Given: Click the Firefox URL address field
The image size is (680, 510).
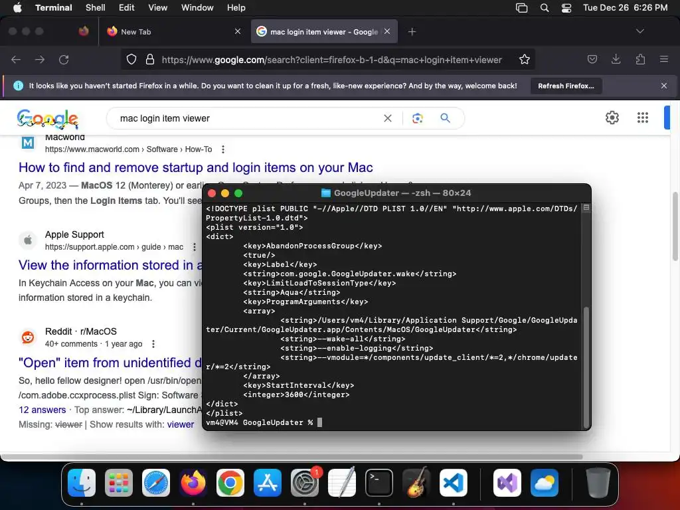Looking at the screenshot, I should (332, 60).
